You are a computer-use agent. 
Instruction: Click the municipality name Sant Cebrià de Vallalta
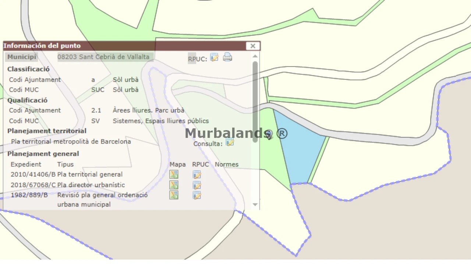tap(103, 57)
